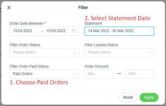Close the Filter dialog with the X icon
The width and height of the screenshot is (166, 106).
pos(9,8)
